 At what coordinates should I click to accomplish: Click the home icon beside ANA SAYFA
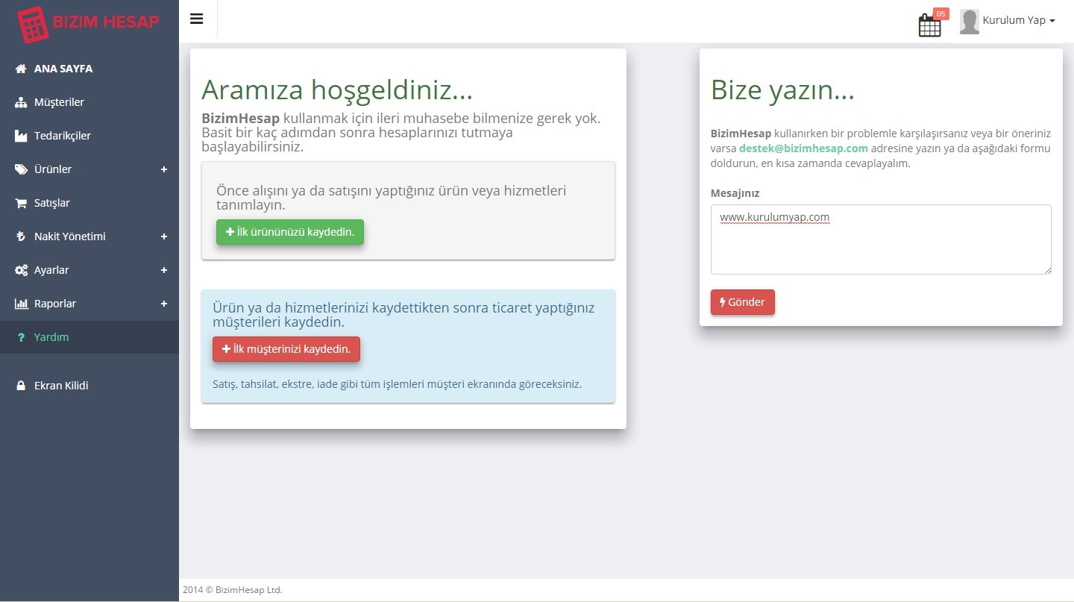click(x=21, y=69)
